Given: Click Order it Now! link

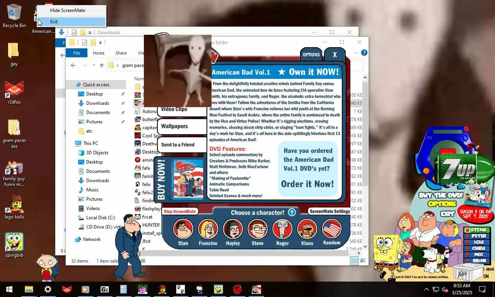Looking at the screenshot, I should (307, 184).
